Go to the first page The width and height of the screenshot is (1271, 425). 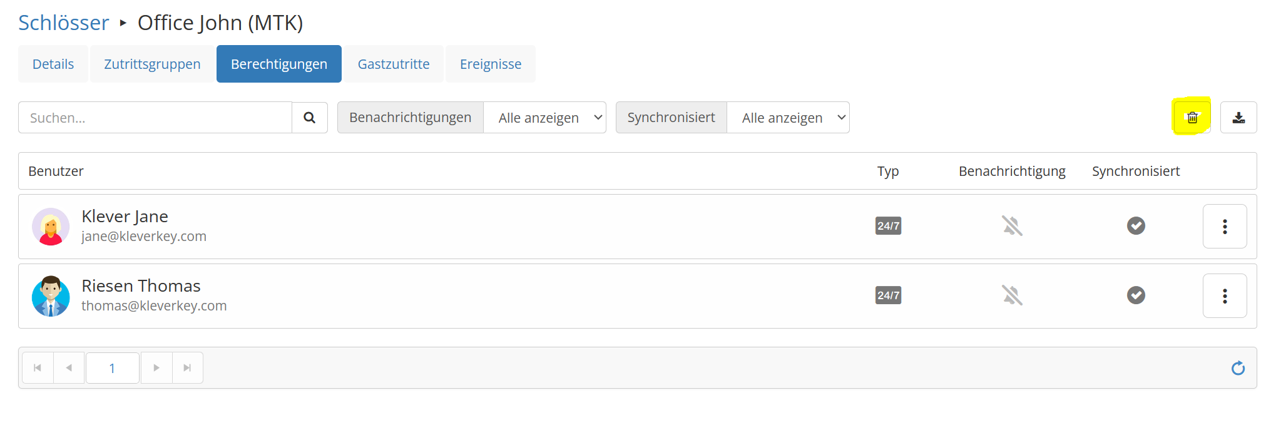(38, 368)
